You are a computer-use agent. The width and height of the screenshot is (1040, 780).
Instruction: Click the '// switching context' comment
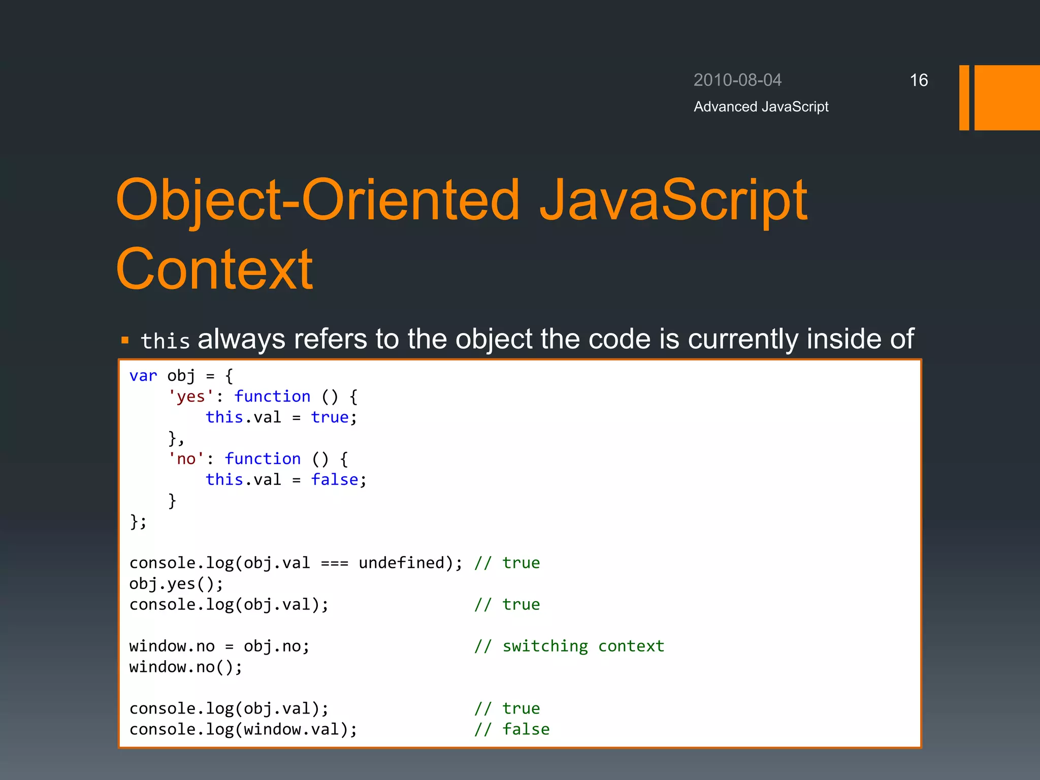coord(569,646)
